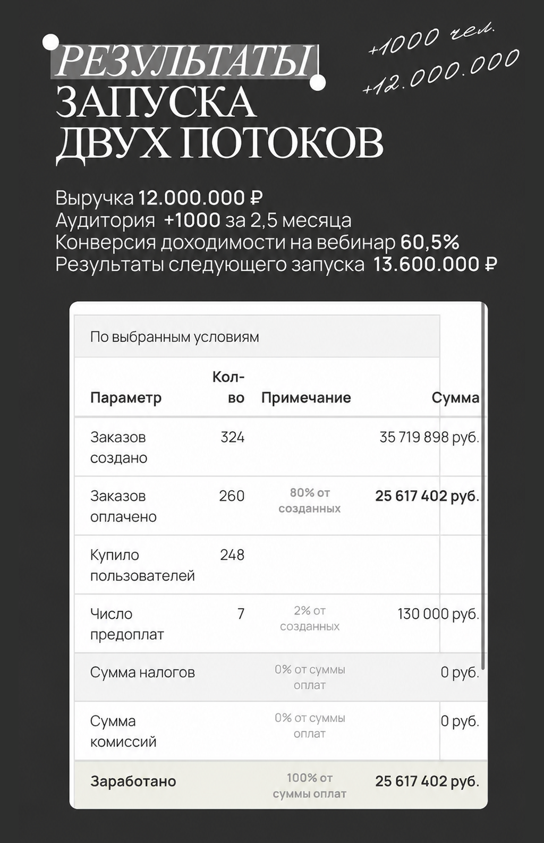Click the Параметр column header
544x843 pixels.
tap(126, 398)
